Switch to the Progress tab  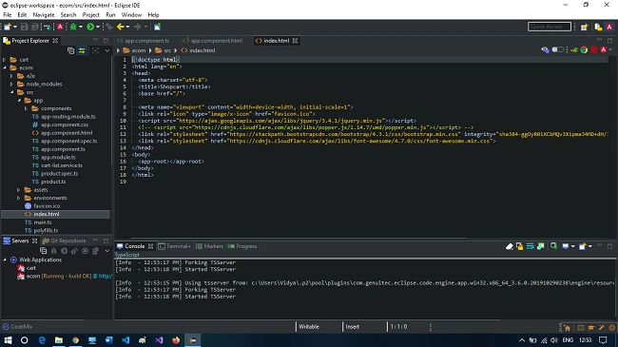click(242, 246)
